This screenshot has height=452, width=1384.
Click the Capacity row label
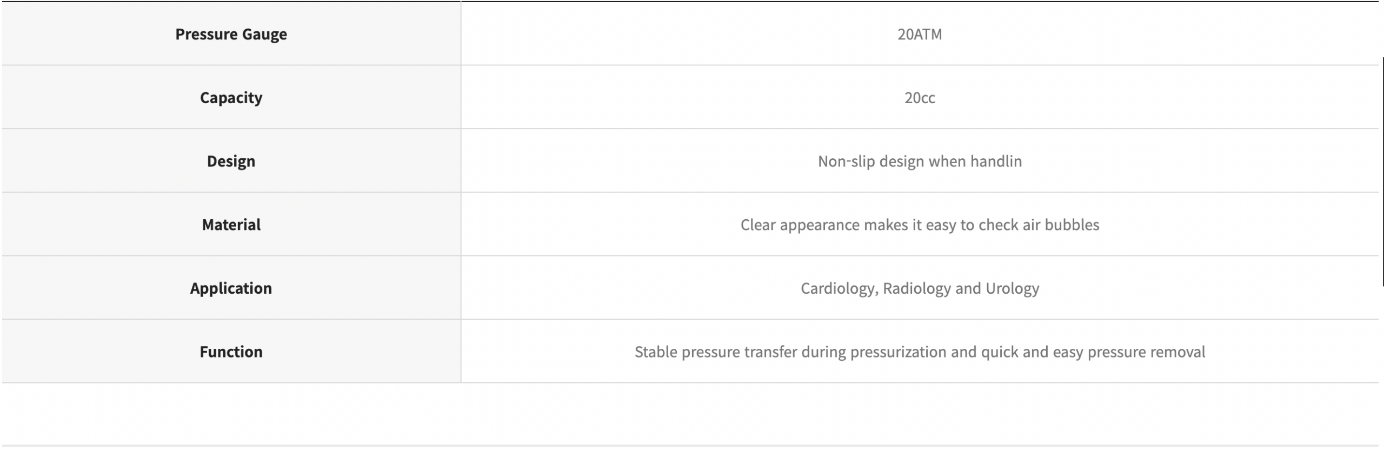(231, 98)
